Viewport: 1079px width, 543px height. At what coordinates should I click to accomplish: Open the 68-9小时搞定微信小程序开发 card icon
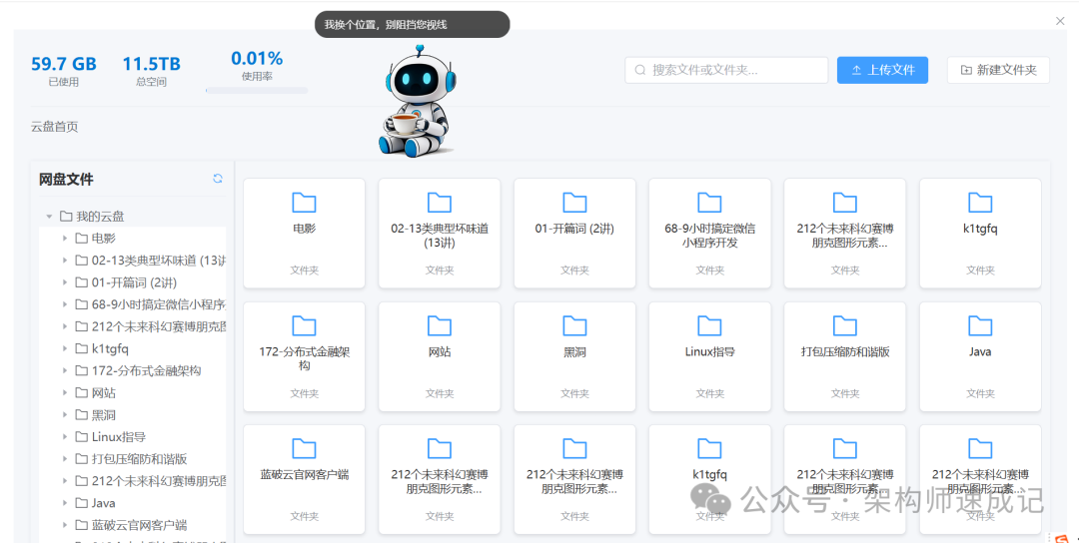(x=709, y=203)
